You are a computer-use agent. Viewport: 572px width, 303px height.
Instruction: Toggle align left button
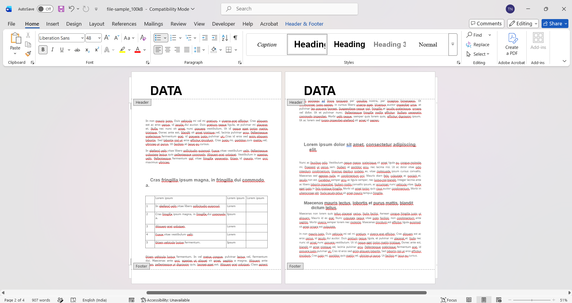[158, 50]
